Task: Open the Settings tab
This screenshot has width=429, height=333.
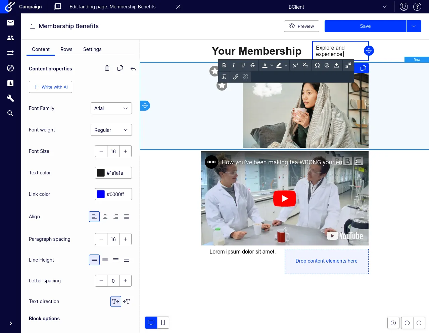Action: pos(92,49)
